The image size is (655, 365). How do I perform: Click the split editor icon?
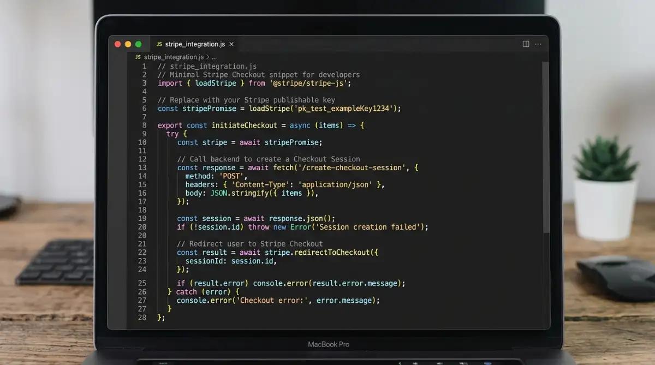pyautogui.click(x=526, y=44)
